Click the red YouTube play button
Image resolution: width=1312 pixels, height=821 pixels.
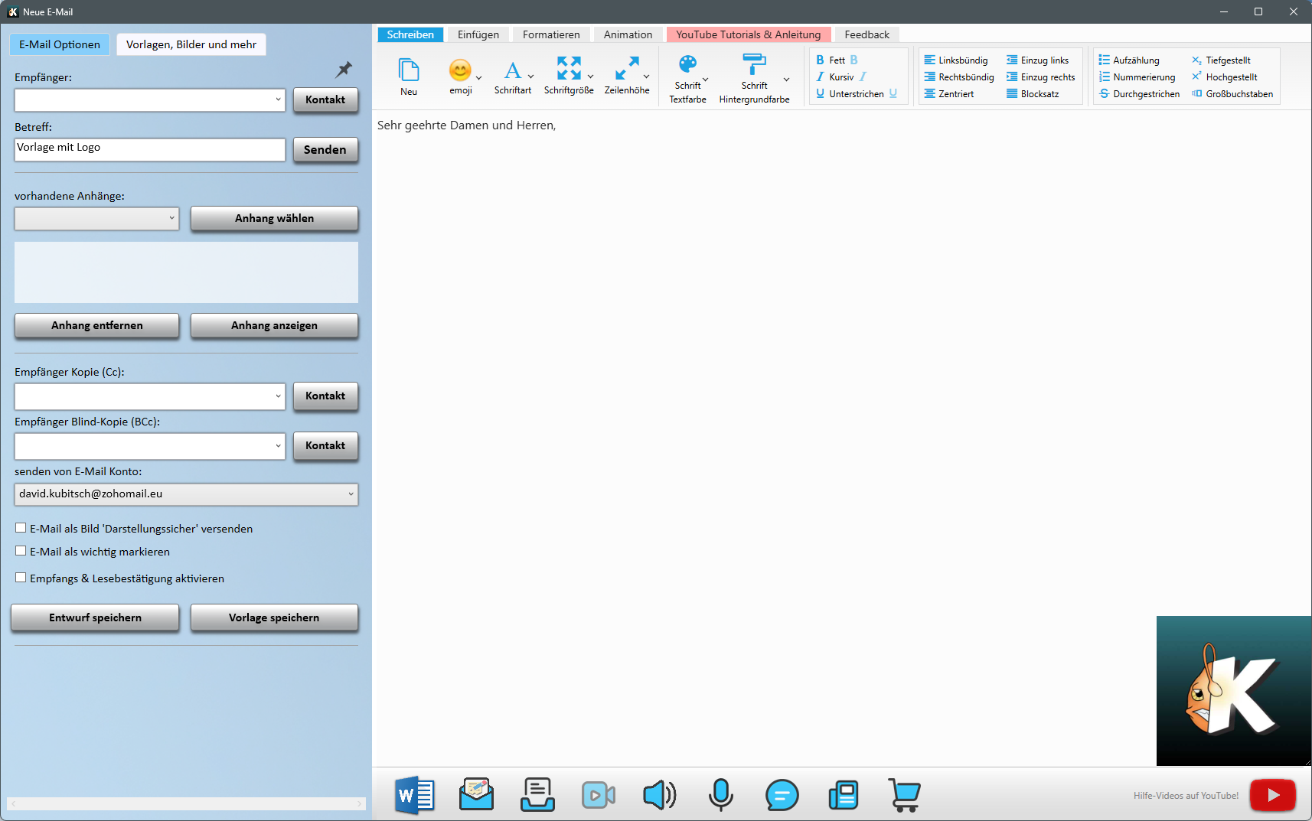1272,795
